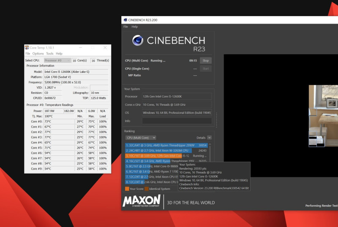This screenshot has height=227, width=338.
Task: Click Core #2 temperature 77°C
Action: (59, 132)
